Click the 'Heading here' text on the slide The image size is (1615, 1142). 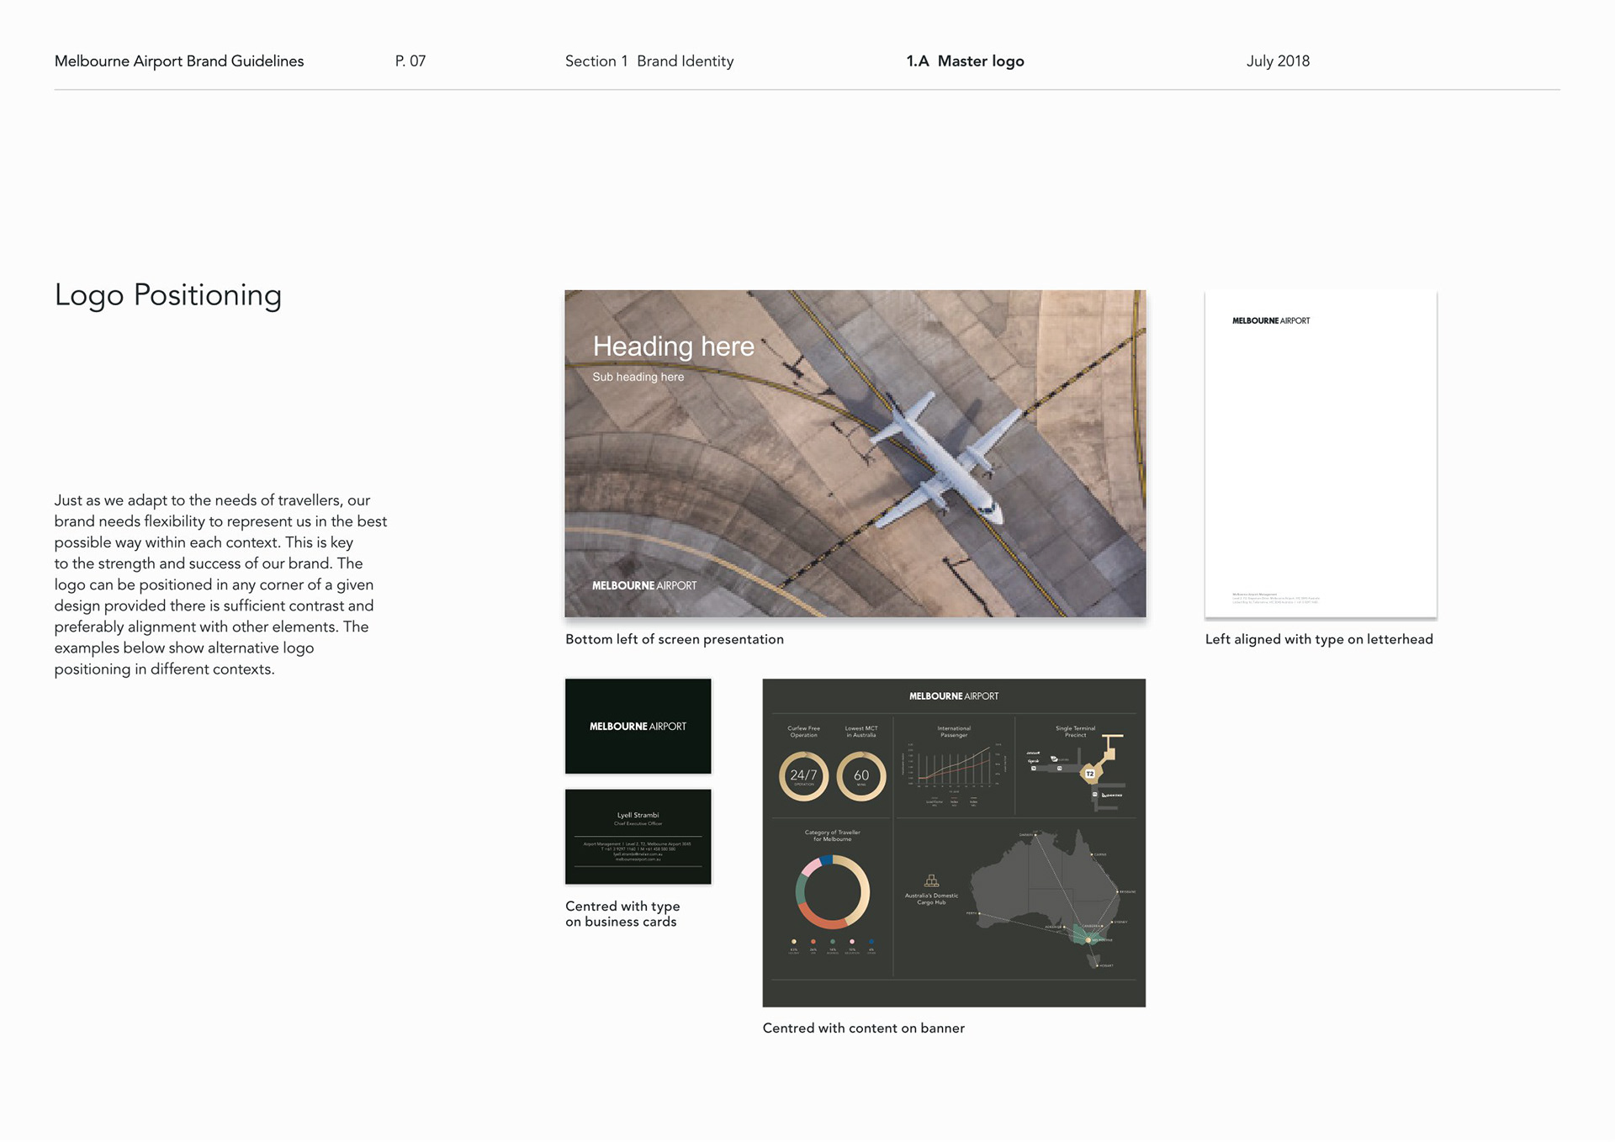pyautogui.click(x=673, y=346)
